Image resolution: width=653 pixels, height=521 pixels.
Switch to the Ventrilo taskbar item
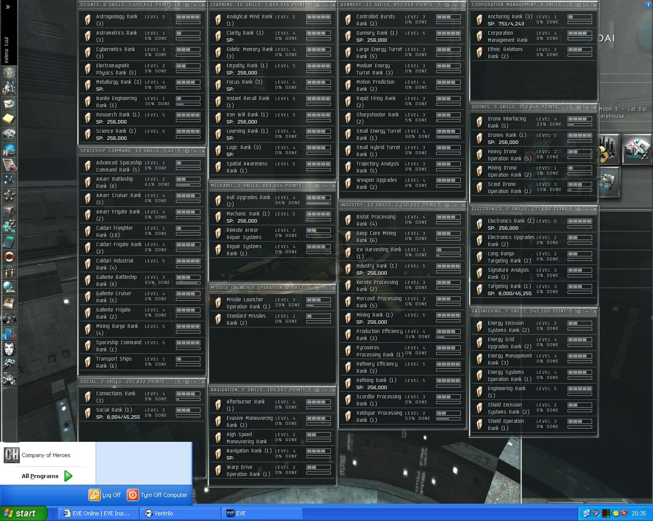[181, 513]
